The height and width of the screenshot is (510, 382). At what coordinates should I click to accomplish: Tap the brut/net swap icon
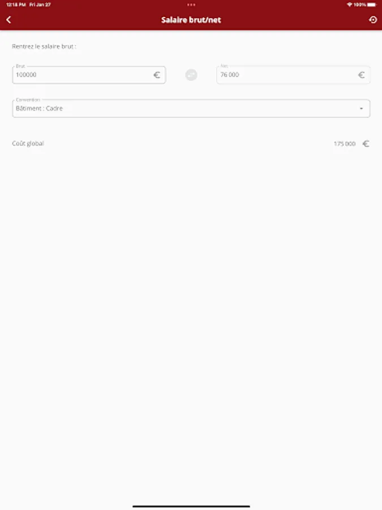[x=191, y=75]
